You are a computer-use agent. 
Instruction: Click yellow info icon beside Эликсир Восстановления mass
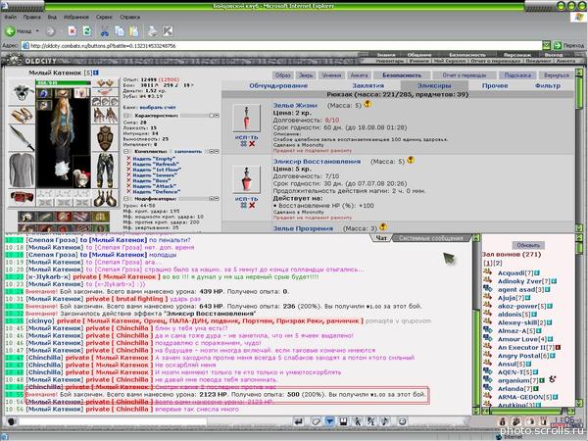pos(411,160)
